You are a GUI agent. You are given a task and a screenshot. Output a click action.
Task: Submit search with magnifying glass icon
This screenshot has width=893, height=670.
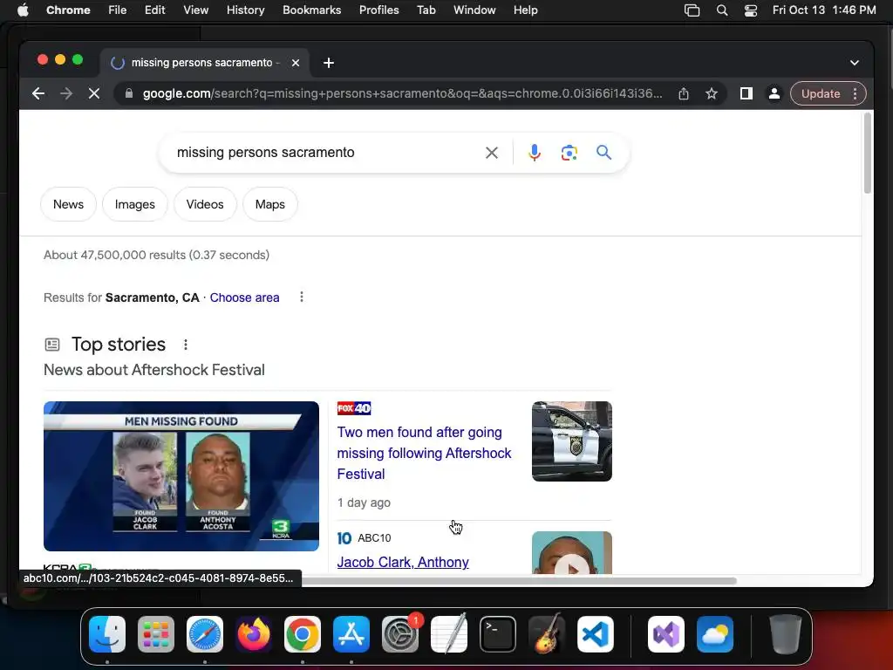point(603,152)
